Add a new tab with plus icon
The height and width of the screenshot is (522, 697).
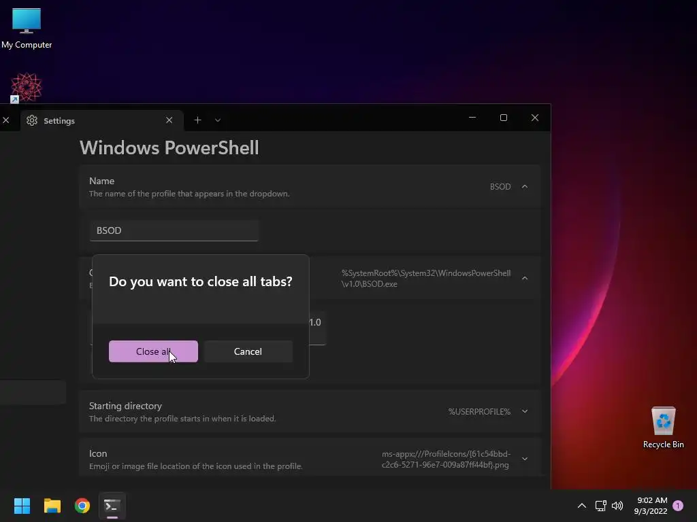coord(197,120)
